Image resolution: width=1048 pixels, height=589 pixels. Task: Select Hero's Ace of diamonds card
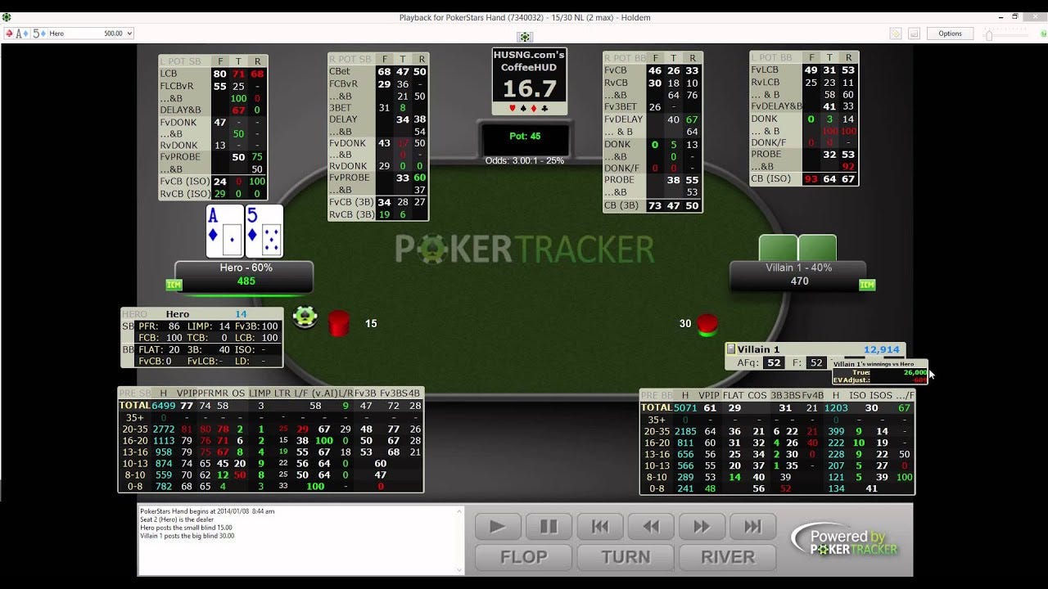(x=224, y=232)
